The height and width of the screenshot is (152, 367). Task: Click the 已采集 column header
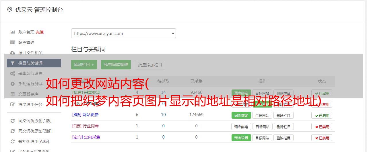pyautogui.click(x=196, y=81)
